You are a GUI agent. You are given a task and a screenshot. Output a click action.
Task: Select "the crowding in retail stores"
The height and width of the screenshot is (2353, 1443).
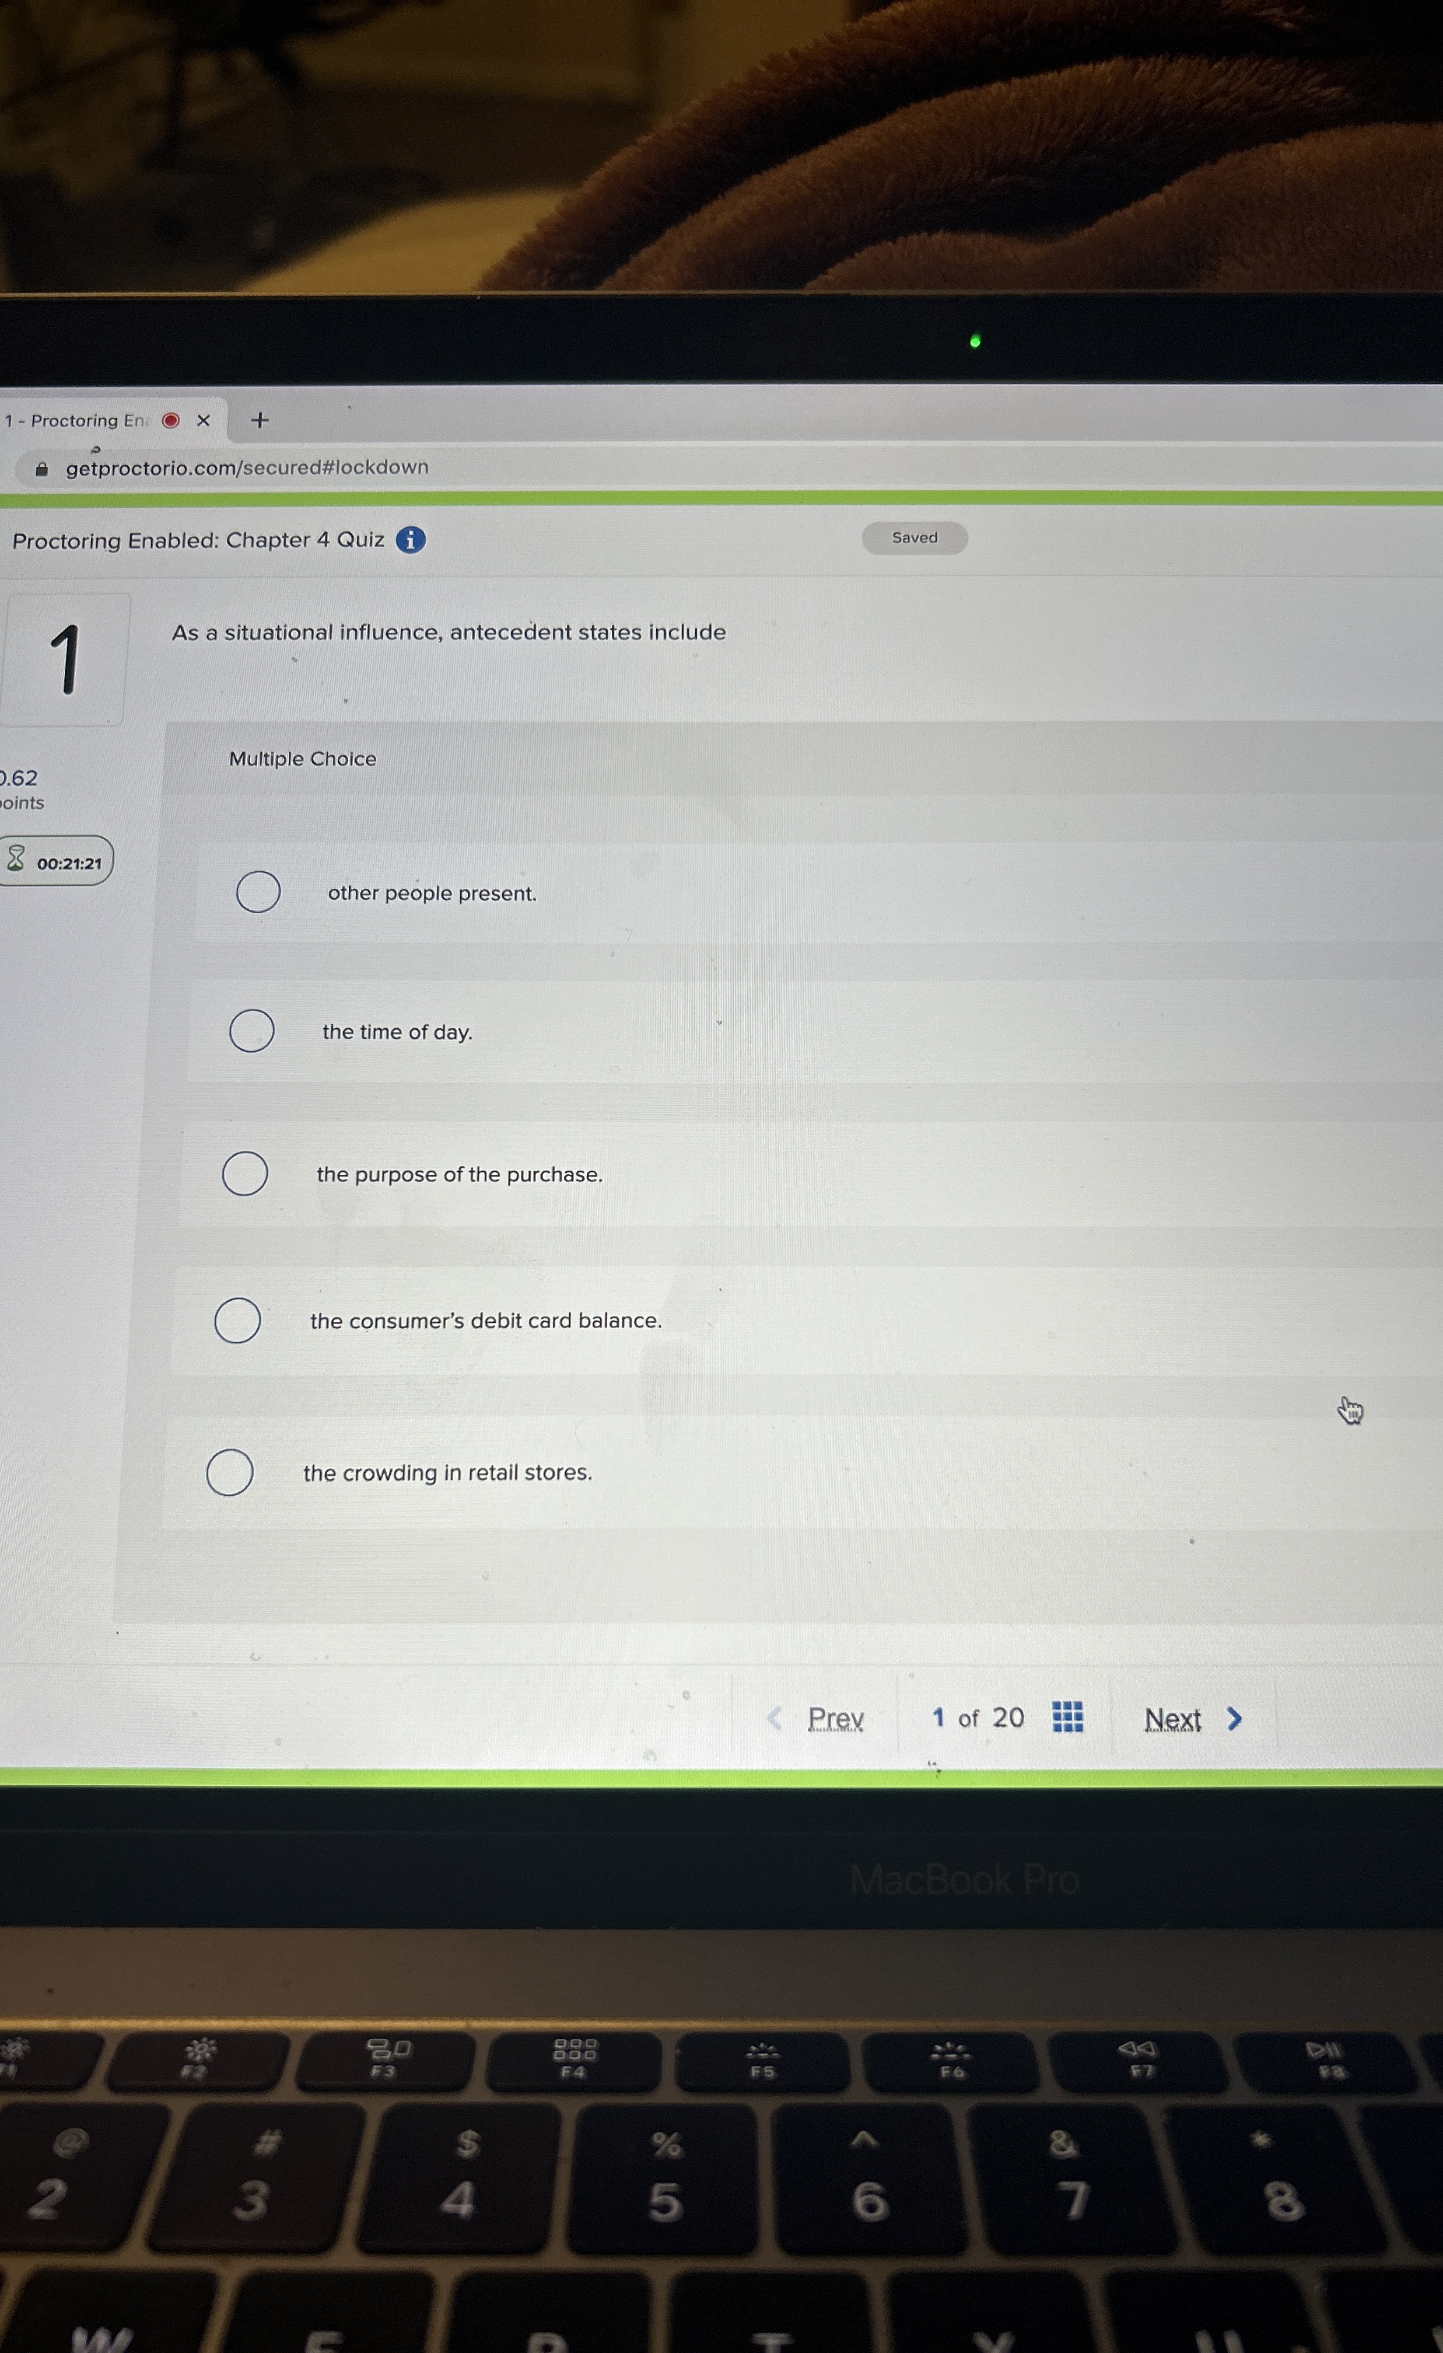click(x=230, y=1472)
